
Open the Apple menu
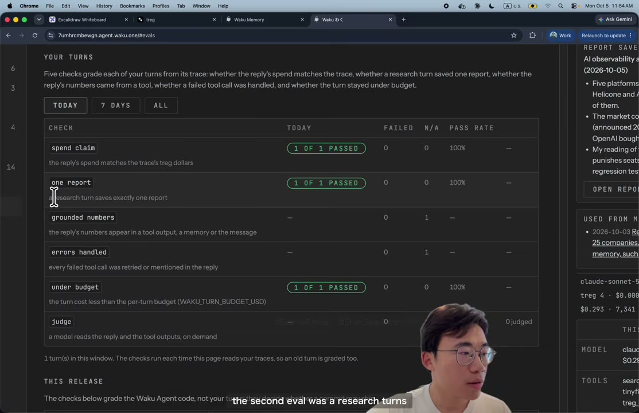click(10, 6)
